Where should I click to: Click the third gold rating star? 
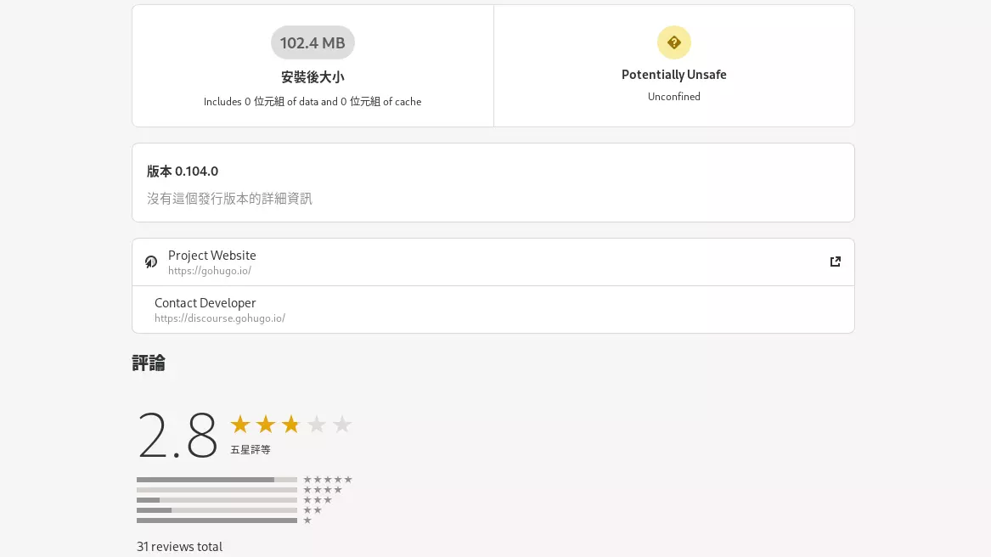click(291, 425)
